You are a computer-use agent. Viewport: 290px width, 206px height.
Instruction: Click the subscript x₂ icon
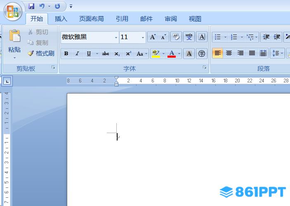click(x=117, y=54)
